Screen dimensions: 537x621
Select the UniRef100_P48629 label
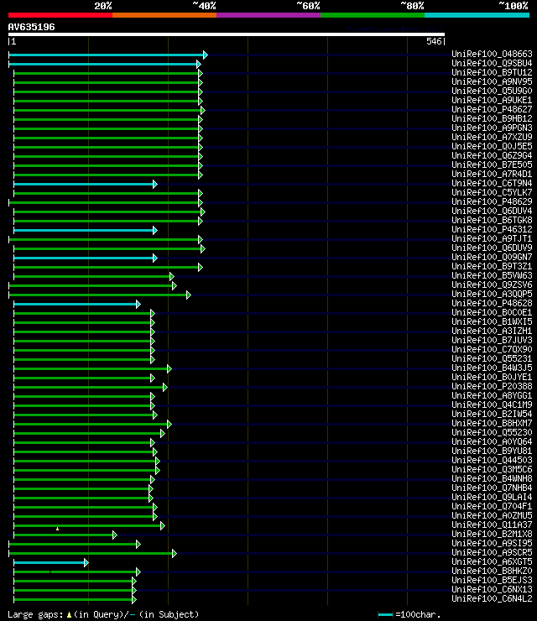coord(492,201)
